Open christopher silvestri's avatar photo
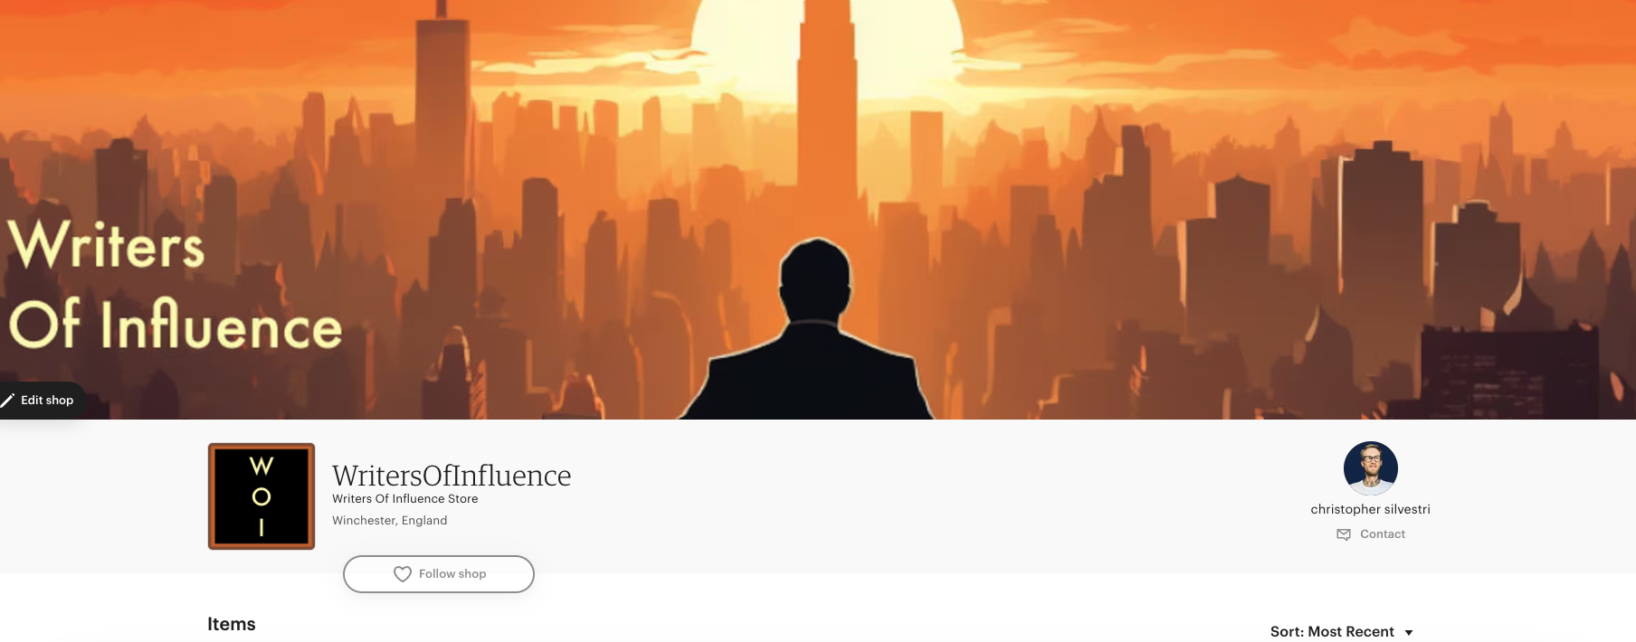The image size is (1636, 642). coord(1371,468)
